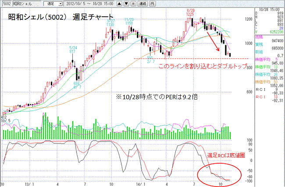Click the high price value 923
This screenshot has height=187, width=285.
(280, 17)
